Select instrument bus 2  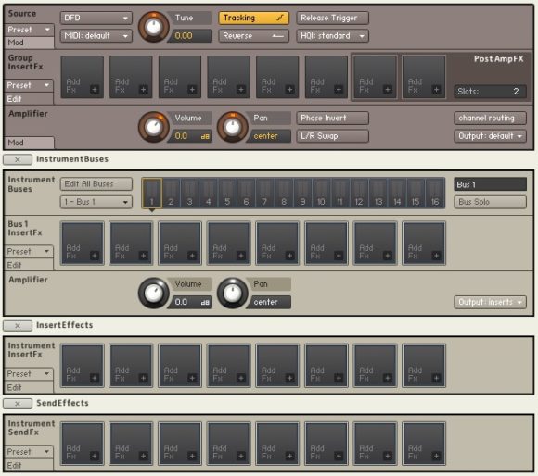[x=171, y=194]
